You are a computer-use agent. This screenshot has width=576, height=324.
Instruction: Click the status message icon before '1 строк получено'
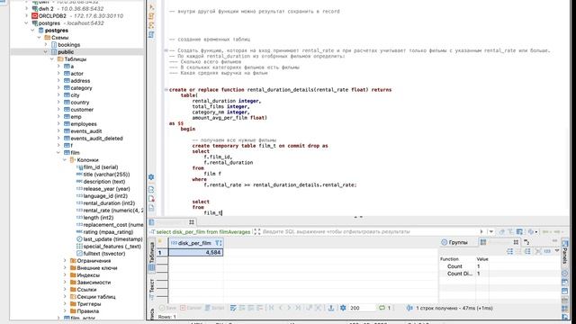click(409, 308)
